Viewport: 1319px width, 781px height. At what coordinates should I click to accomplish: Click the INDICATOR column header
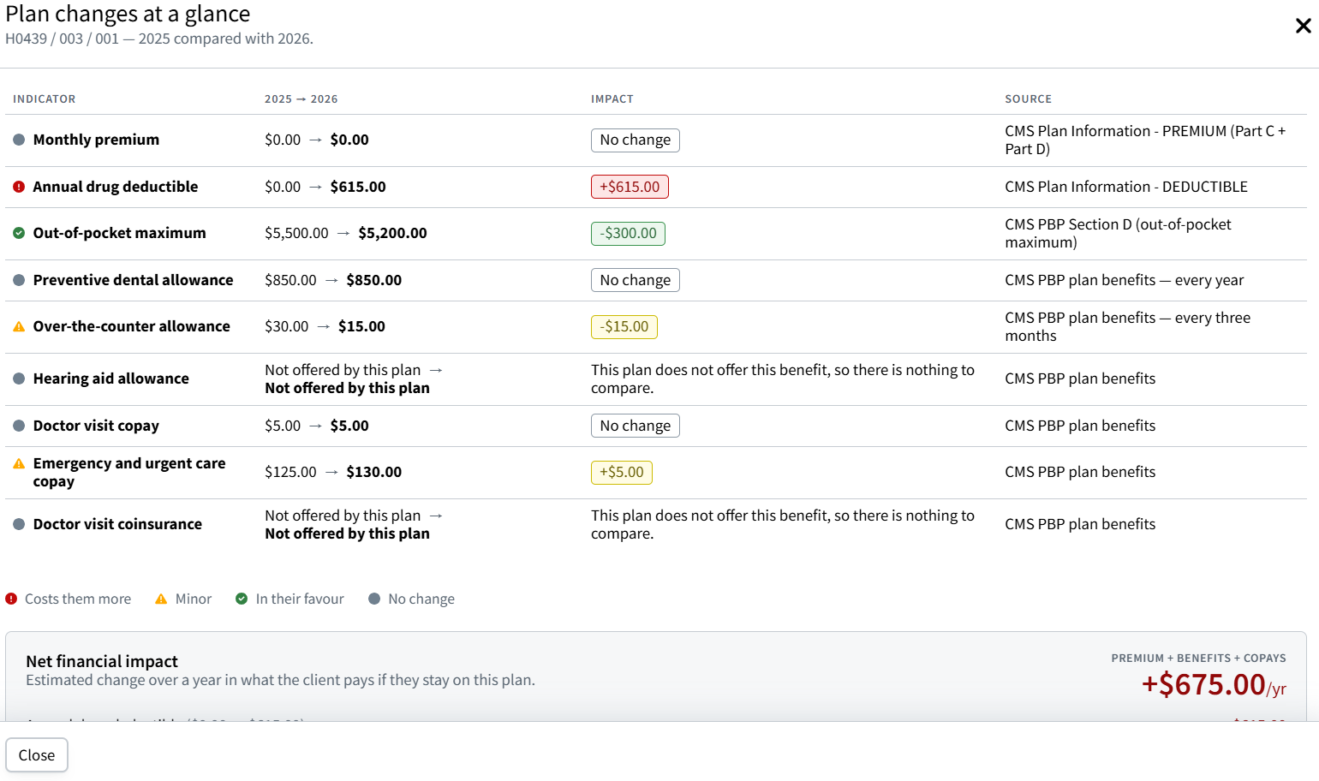45,99
